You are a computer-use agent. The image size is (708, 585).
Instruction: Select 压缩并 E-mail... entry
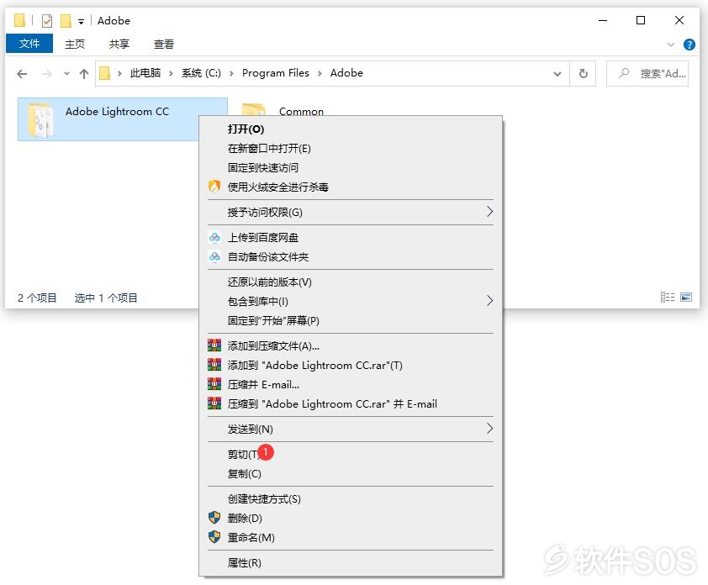pyautogui.click(x=351, y=385)
